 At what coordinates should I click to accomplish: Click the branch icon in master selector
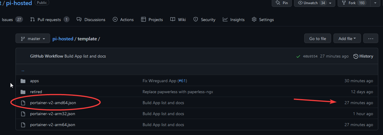point(23,39)
